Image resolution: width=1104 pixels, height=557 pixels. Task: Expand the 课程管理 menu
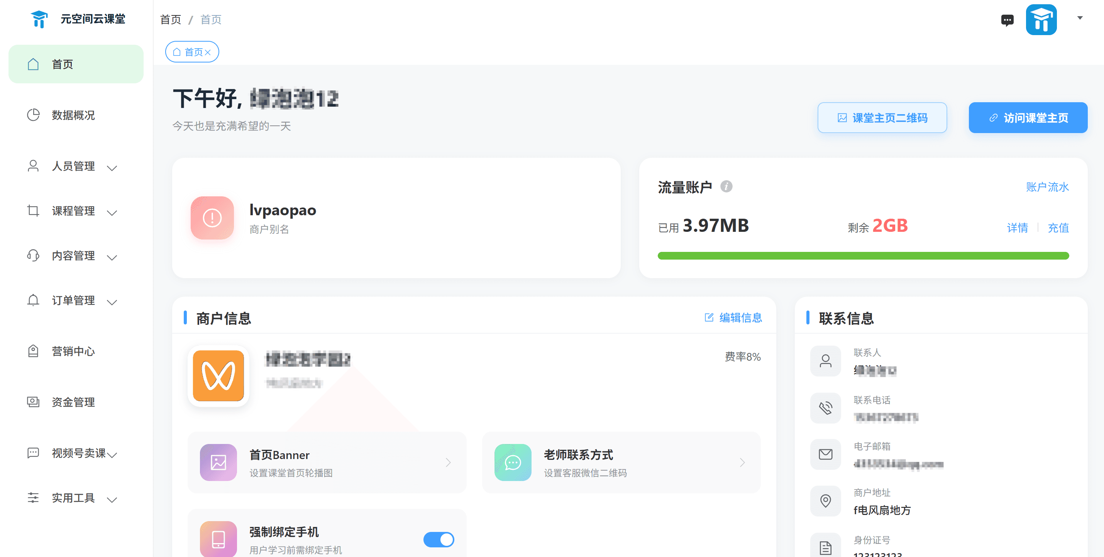pyautogui.click(x=73, y=211)
